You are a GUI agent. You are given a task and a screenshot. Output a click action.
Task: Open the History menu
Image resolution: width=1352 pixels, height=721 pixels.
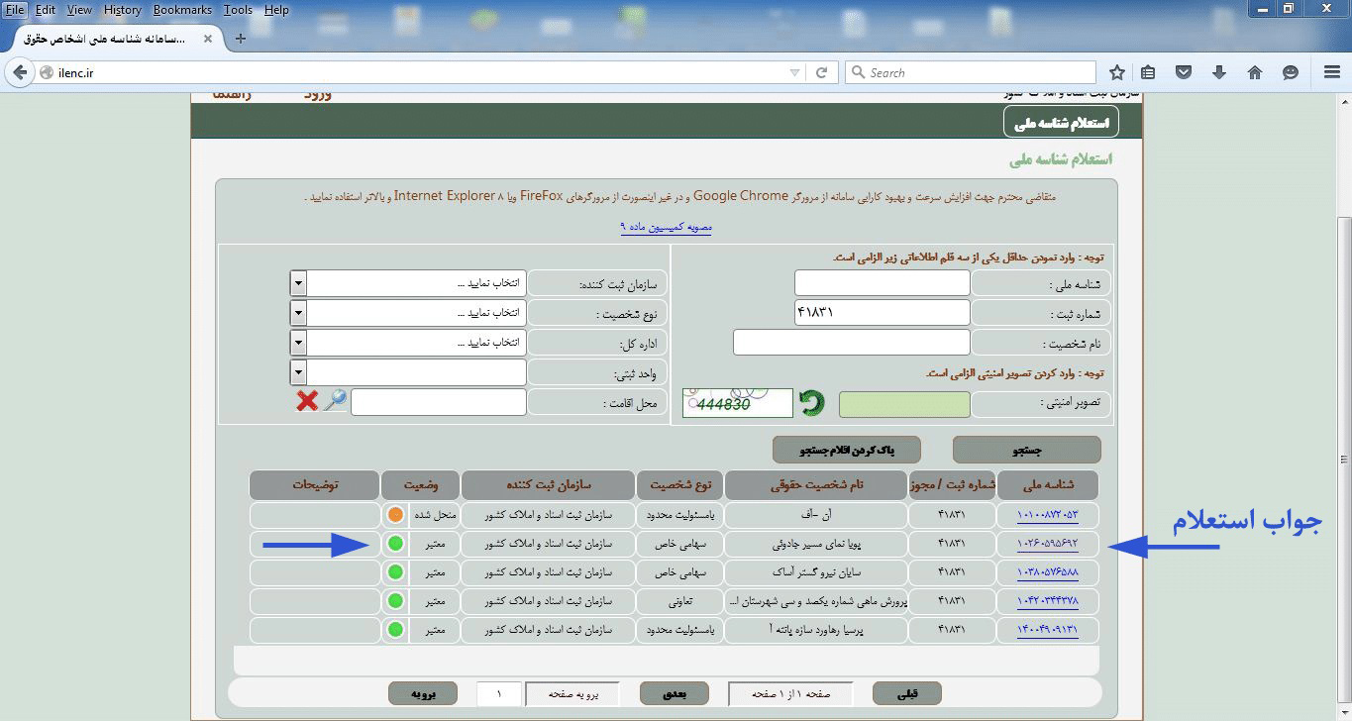coord(123,10)
